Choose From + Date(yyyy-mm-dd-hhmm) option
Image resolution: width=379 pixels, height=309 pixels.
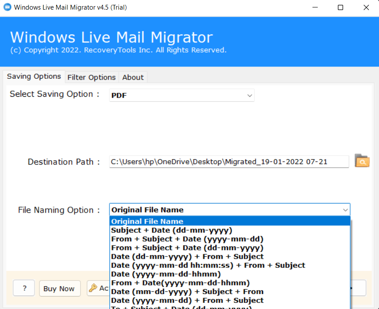[230, 283]
